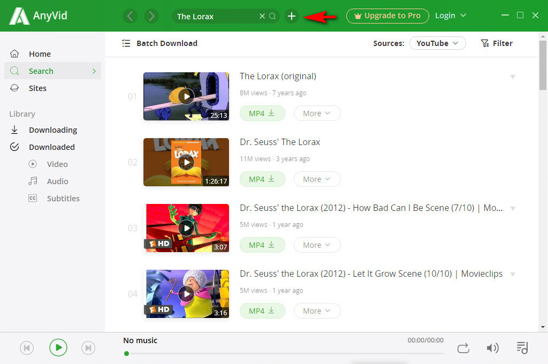Click the magnifier icon in search box
The height and width of the screenshot is (364, 548).
pos(272,16)
